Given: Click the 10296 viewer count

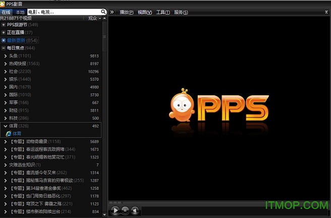Looking at the screenshot, I should 93,72.
